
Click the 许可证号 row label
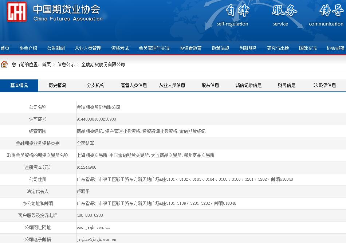tap(38, 119)
